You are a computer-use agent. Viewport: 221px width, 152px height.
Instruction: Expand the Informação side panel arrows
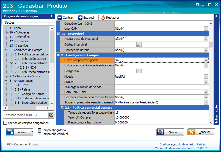click(216, 16)
